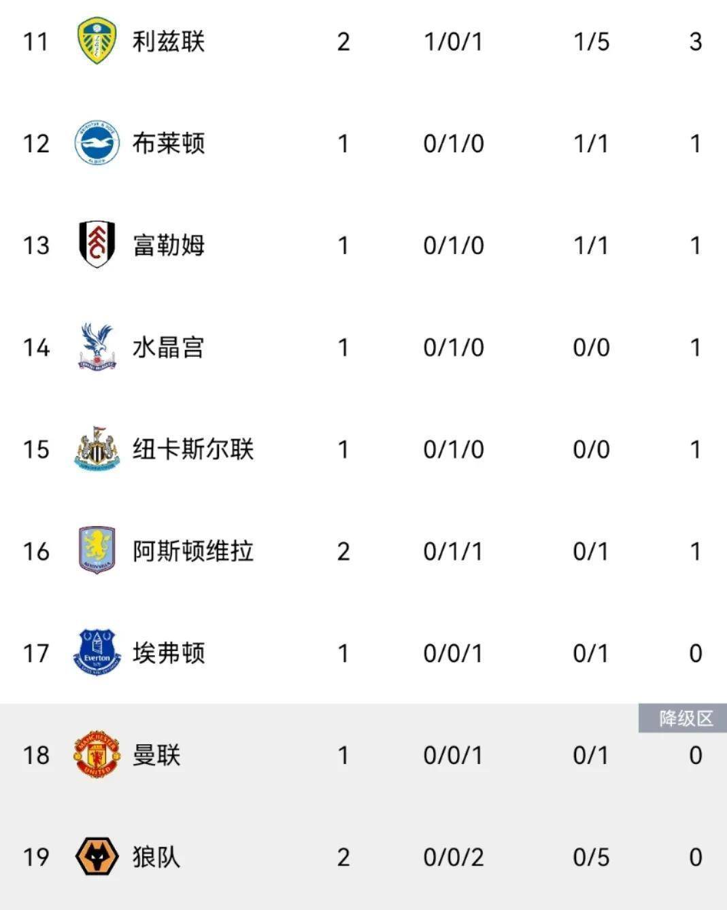Tap the 富勒姆 team name
This screenshot has height=910, width=727.
[168, 245]
